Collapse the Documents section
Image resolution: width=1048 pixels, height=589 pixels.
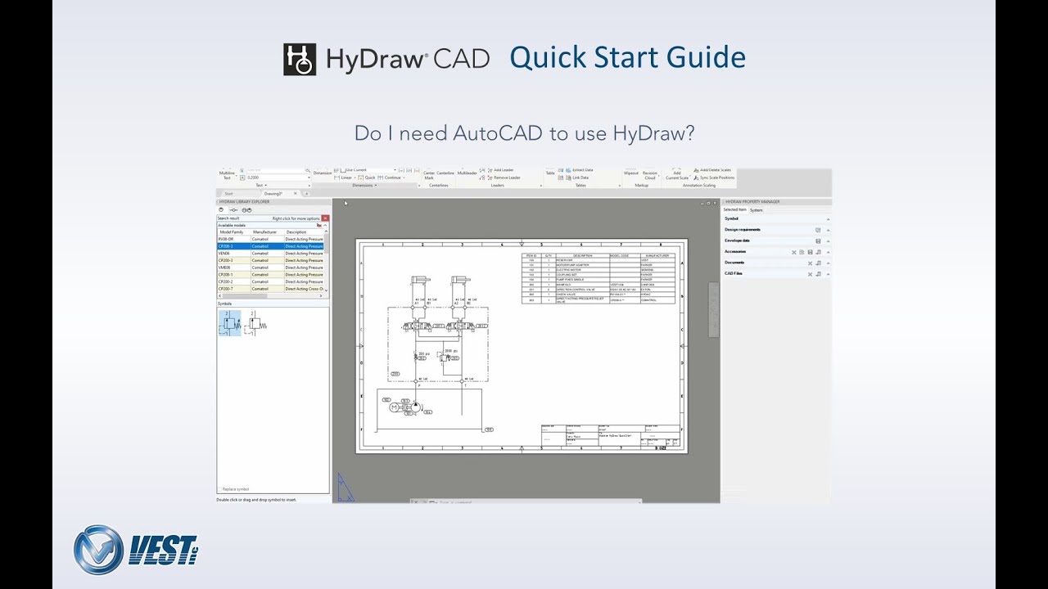(828, 263)
